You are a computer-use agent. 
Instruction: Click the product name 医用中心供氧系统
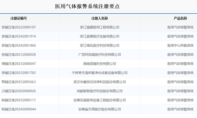tap(180, 46)
